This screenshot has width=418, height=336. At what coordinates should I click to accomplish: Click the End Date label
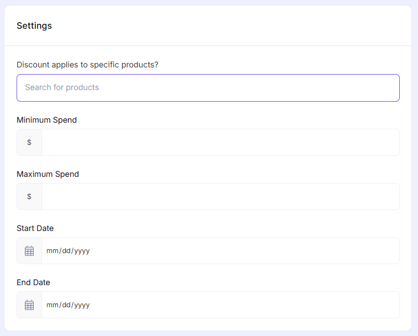point(33,282)
